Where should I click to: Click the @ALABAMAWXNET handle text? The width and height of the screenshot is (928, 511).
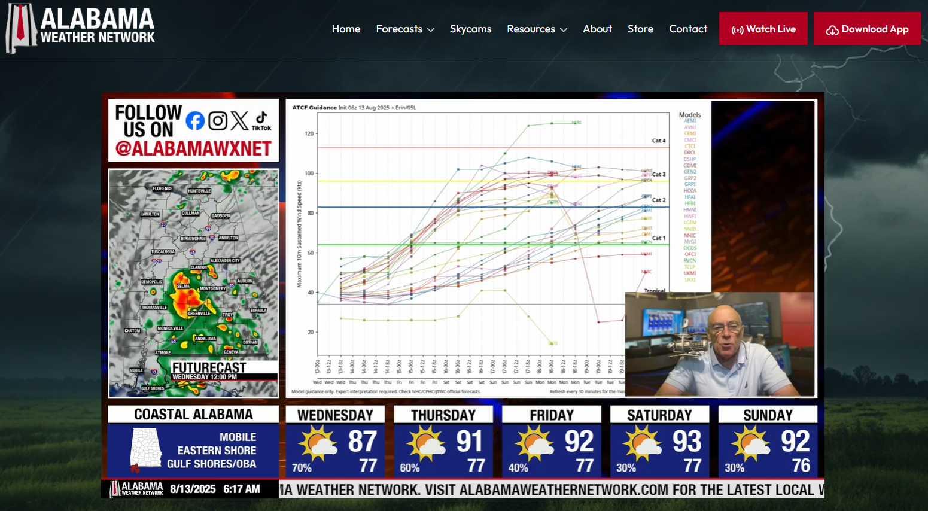tap(193, 148)
